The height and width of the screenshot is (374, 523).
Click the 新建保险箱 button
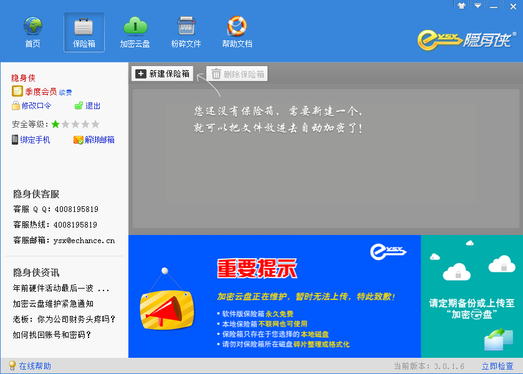coord(163,74)
